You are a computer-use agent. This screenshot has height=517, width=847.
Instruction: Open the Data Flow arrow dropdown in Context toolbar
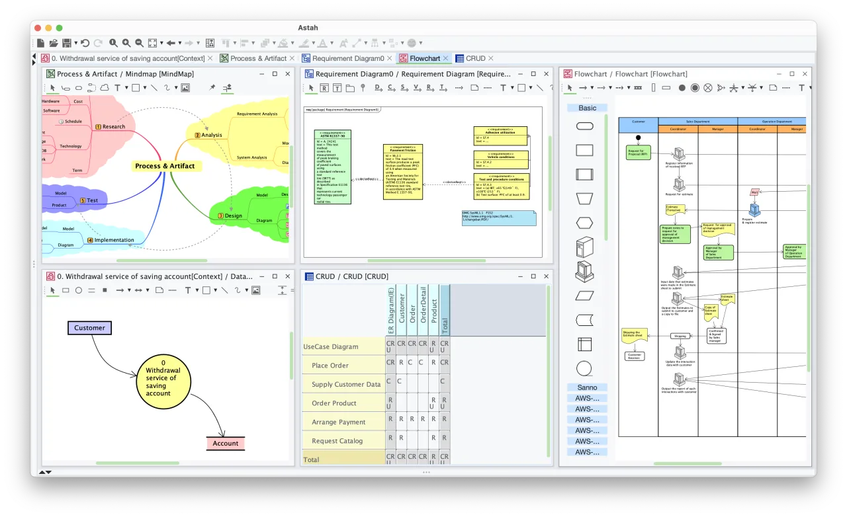pos(129,290)
